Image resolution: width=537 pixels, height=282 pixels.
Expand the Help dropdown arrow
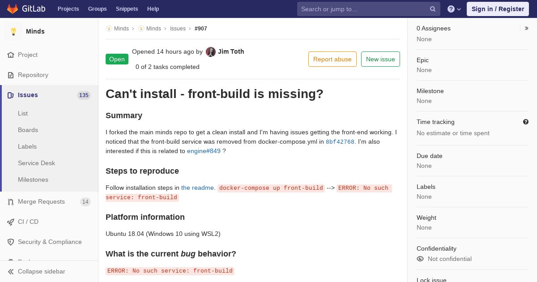pos(459,9)
